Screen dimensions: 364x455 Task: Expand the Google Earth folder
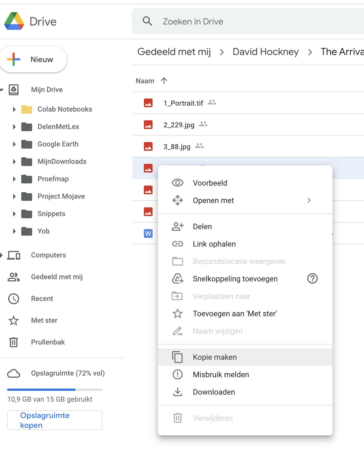tap(14, 144)
